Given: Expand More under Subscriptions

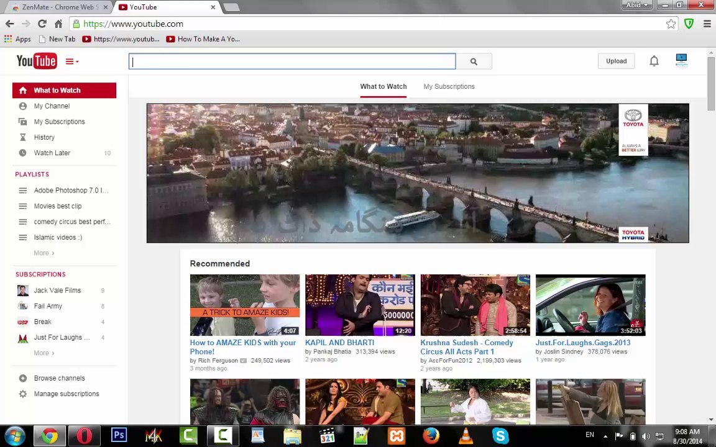Looking at the screenshot, I should [44, 353].
